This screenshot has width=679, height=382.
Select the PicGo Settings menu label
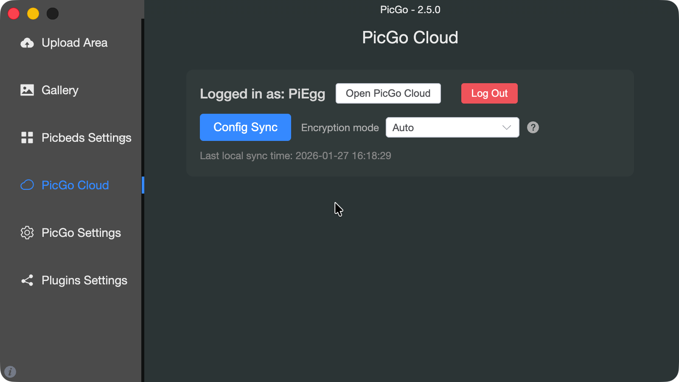[81, 233]
